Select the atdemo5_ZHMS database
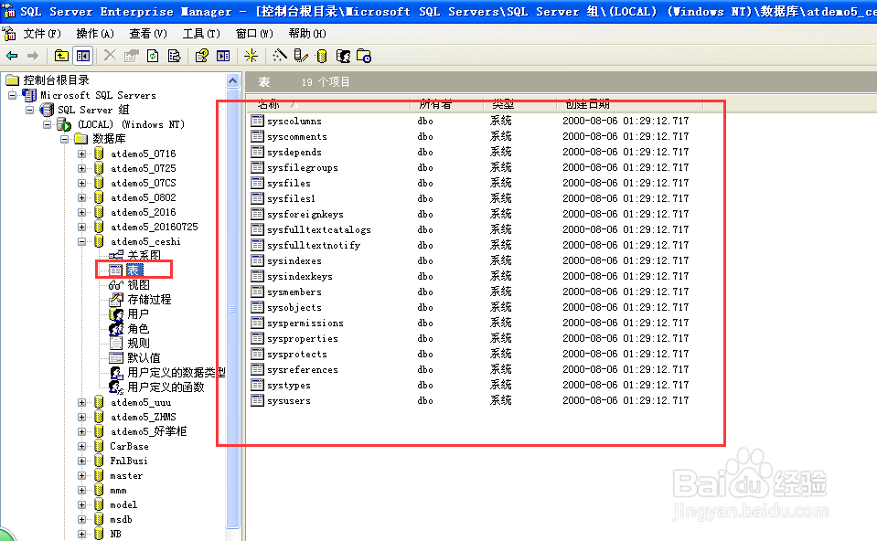The width and height of the screenshot is (877, 541). click(144, 417)
